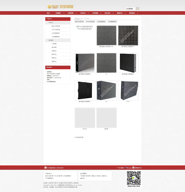The height and width of the screenshot is (192, 185).
Task: Select the 户外LED显示屏 category tab
Action: coord(90,22)
